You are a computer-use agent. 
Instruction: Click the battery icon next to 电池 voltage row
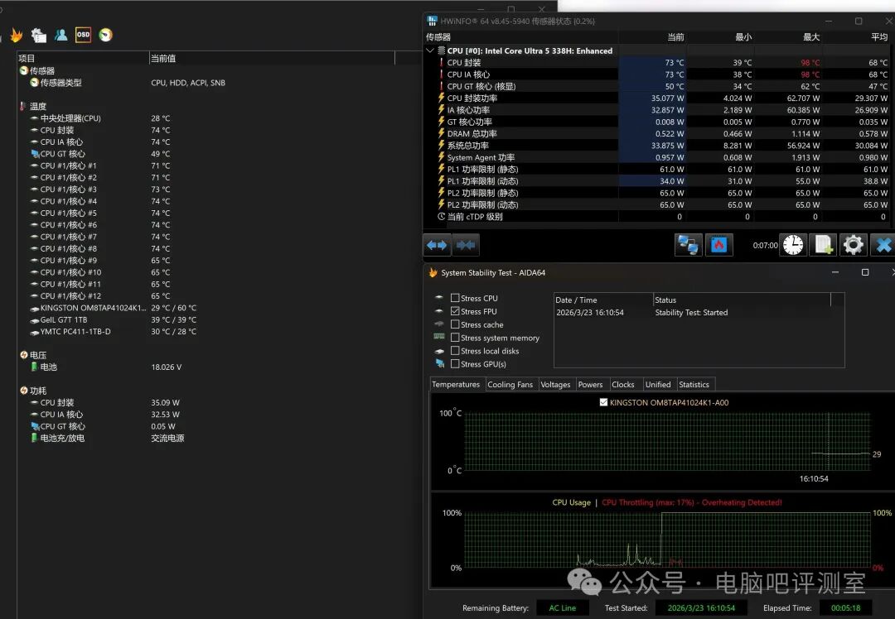(x=34, y=367)
